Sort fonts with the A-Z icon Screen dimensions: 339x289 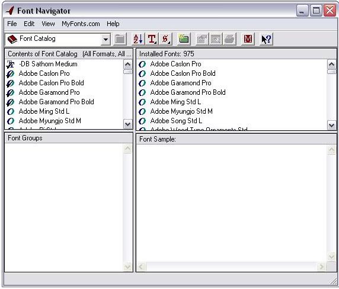138,39
